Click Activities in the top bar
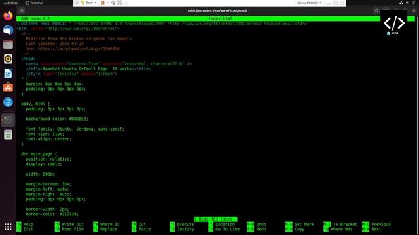419x235 pixels. coord(10,3)
